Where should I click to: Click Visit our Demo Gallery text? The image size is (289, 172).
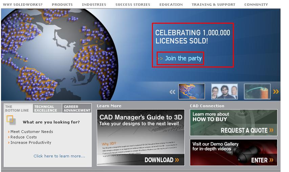(x=215, y=146)
